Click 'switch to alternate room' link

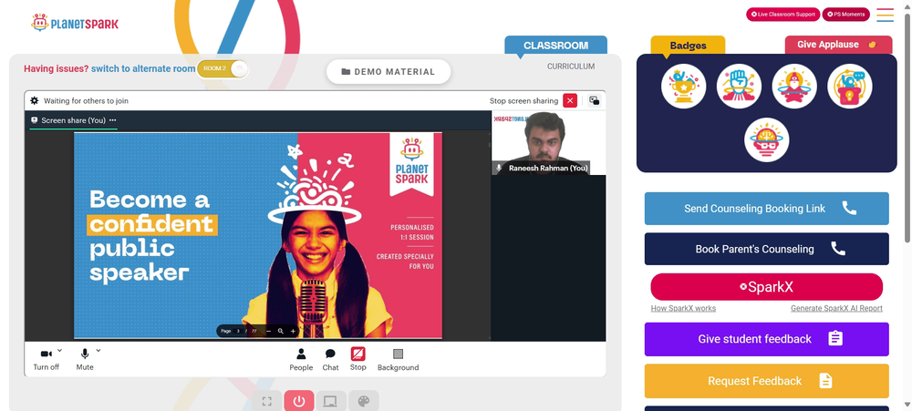pos(143,68)
